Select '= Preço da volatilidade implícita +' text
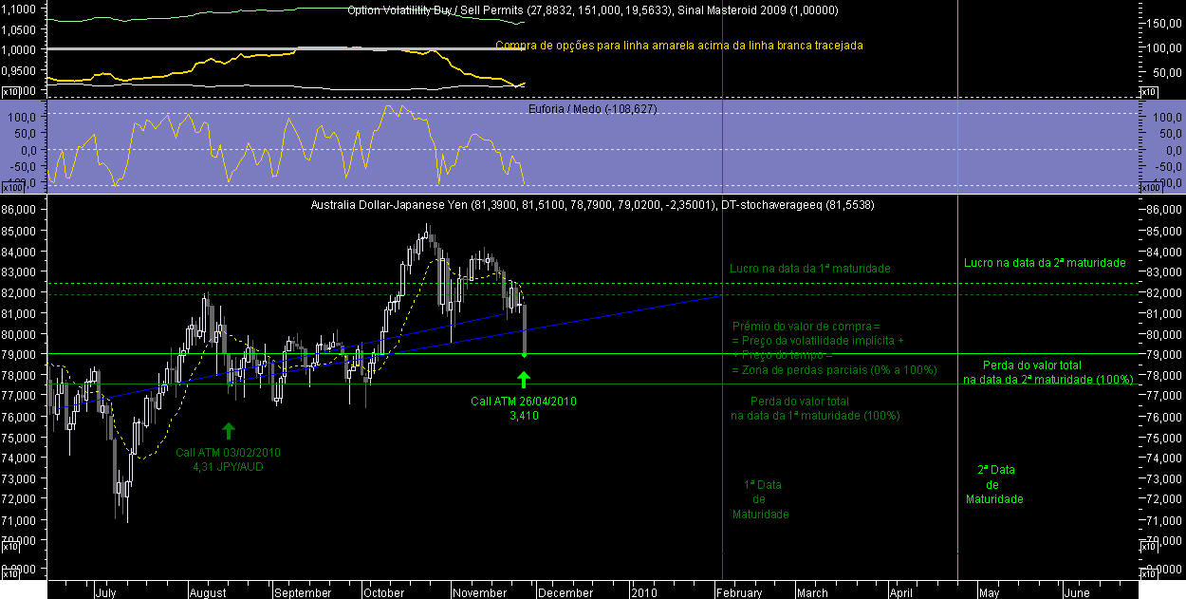This screenshot has height=599, width=1186. point(818,340)
